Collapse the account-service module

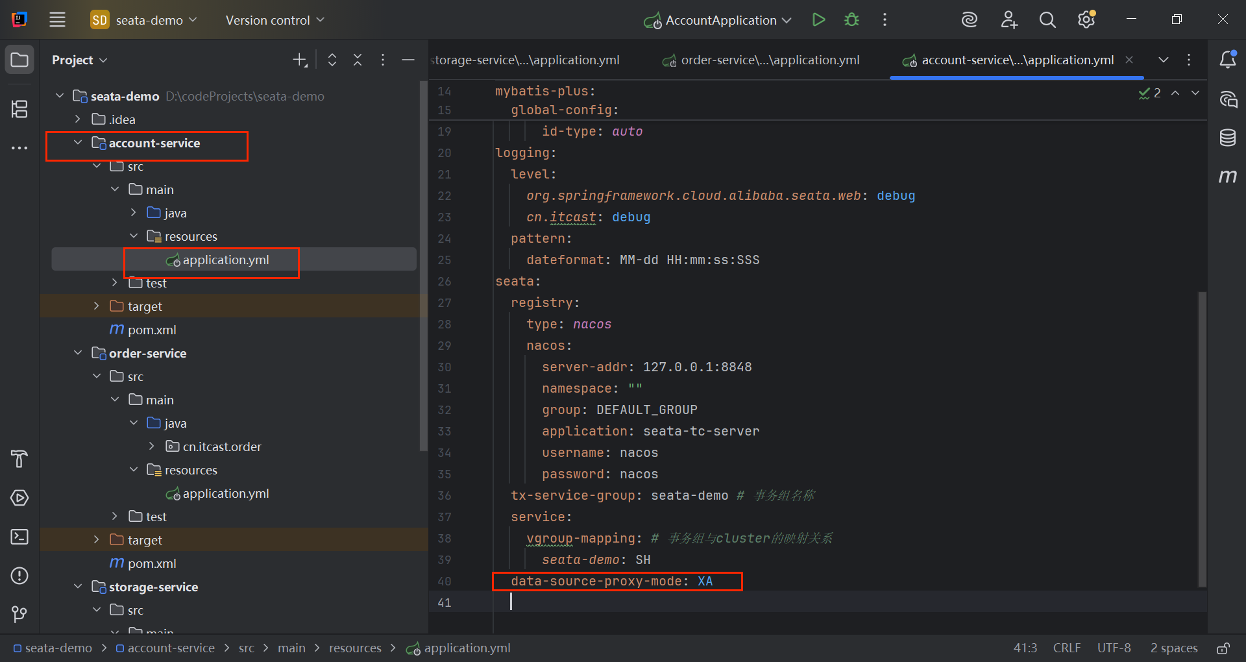click(x=78, y=143)
